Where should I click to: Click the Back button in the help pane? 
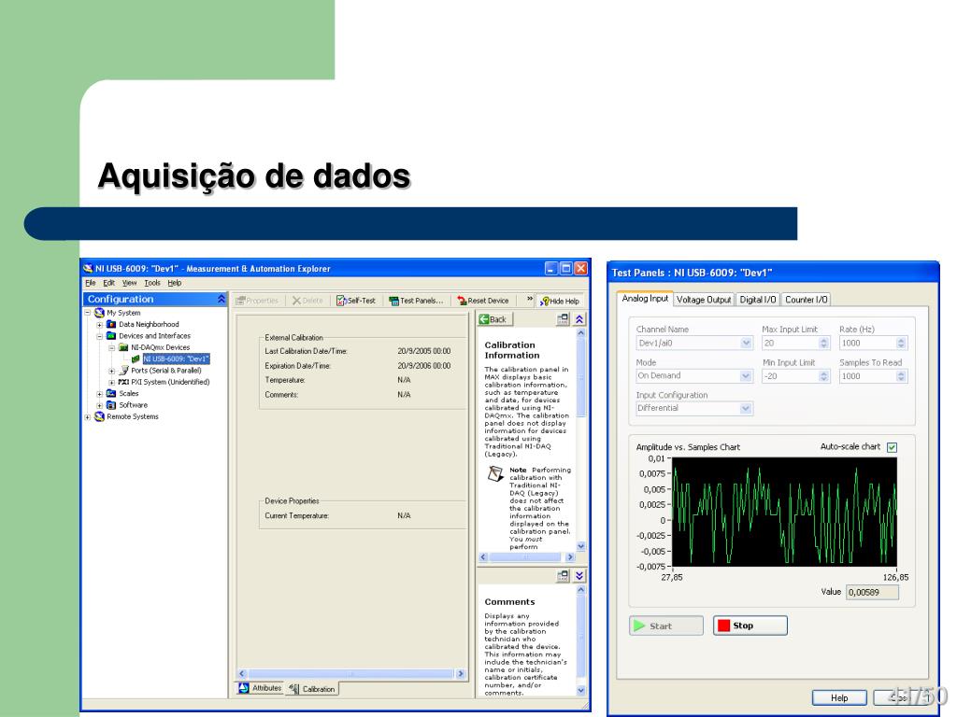495,319
